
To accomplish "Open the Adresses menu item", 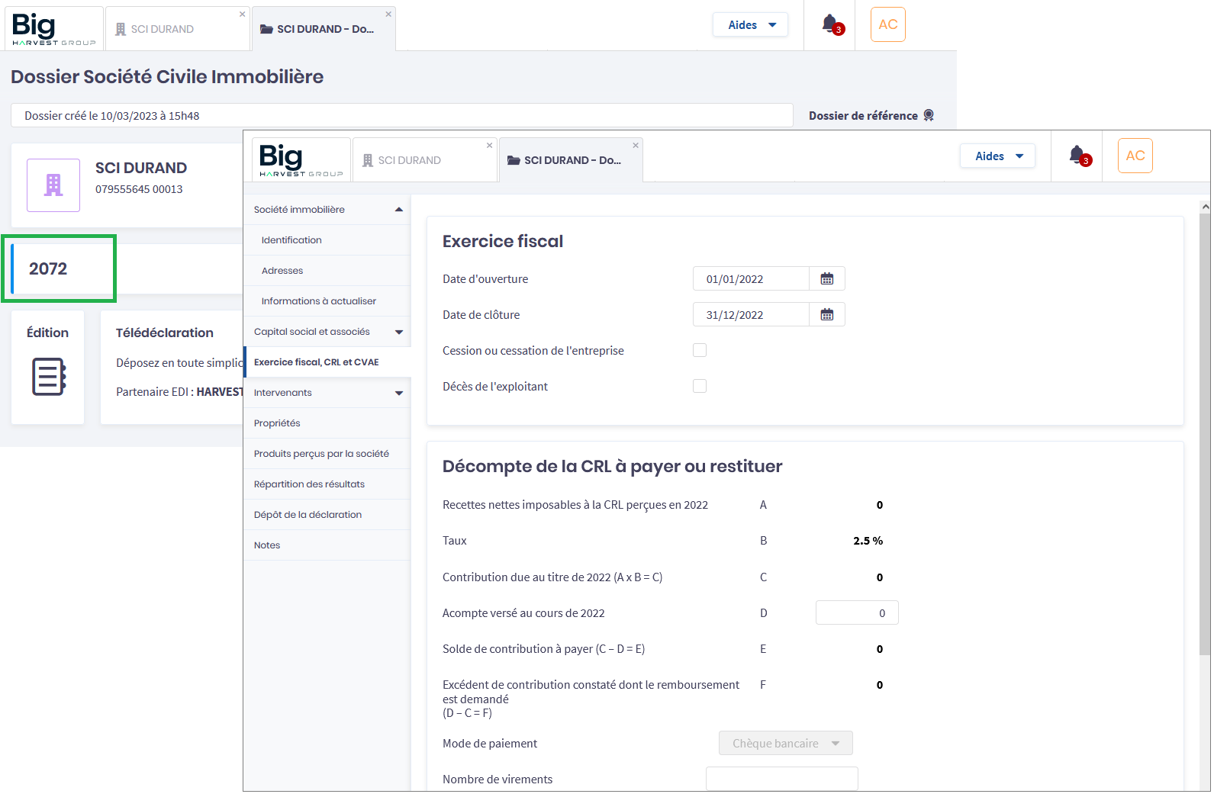I will tap(327, 271).
